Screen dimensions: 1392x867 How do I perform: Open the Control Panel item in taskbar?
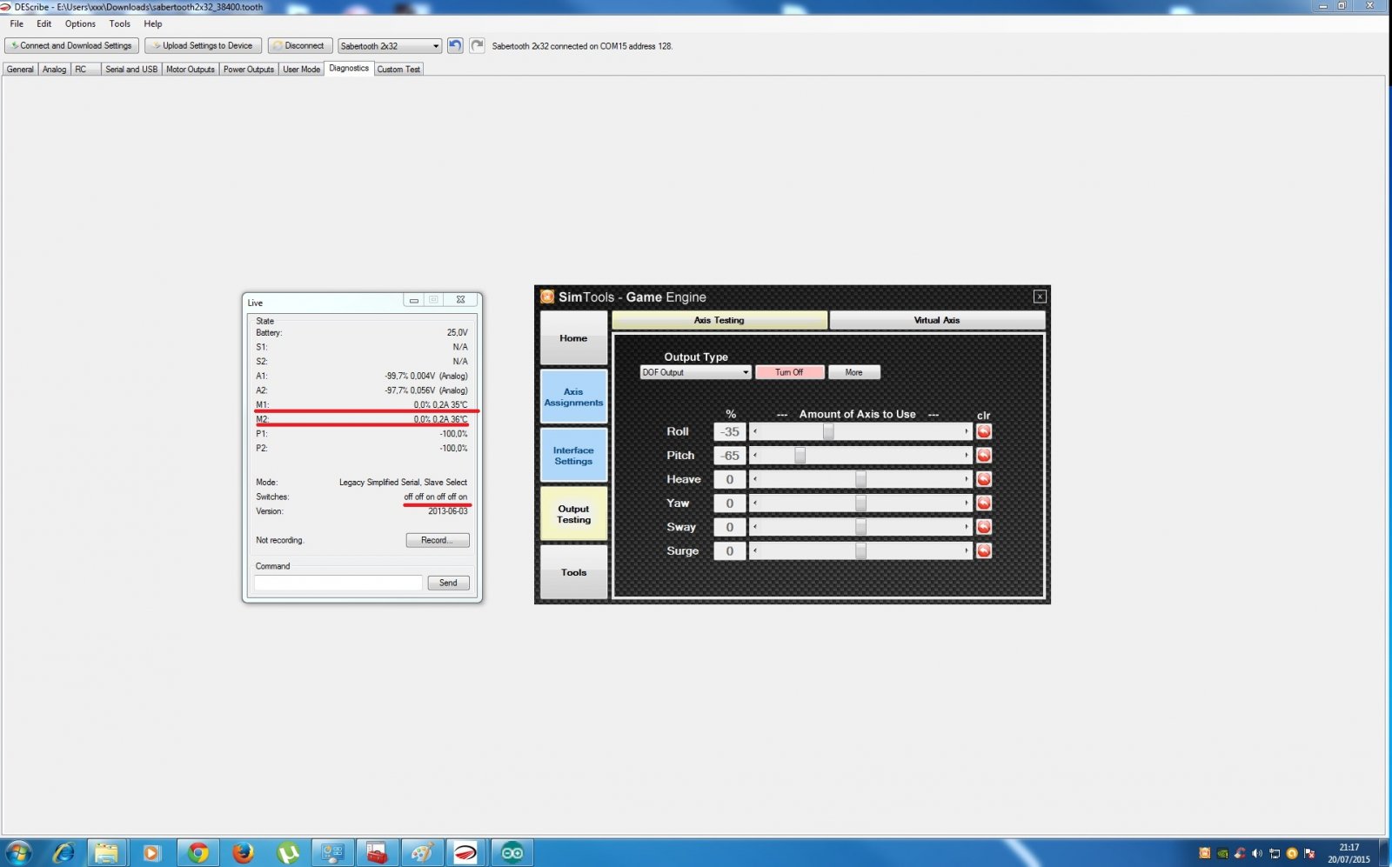pyautogui.click(x=332, y=853)
